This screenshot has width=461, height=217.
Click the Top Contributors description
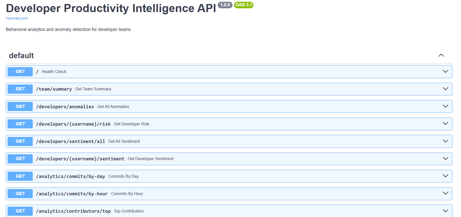129,211
